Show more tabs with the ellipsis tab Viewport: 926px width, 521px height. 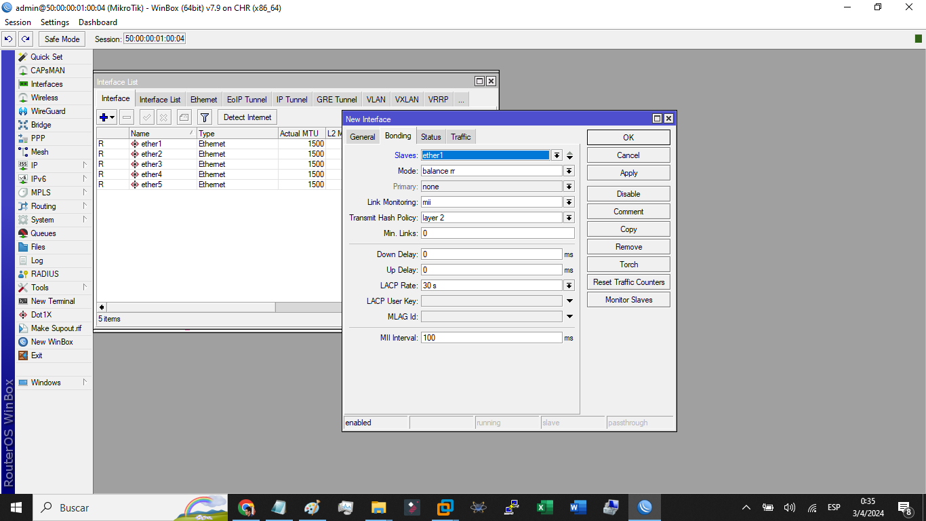click(461, 100)
